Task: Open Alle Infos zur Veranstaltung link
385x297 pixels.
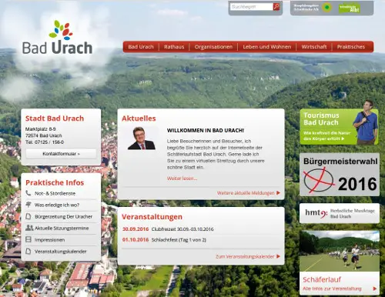Action: [x=332, y=289]
